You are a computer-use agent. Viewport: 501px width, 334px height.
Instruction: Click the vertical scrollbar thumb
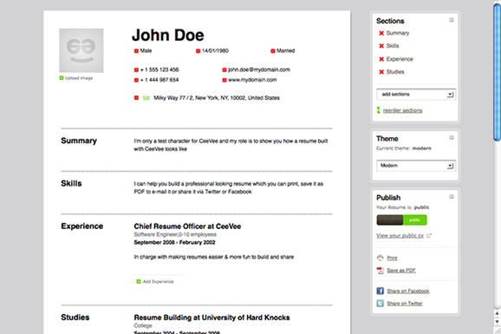coord(497,72)
